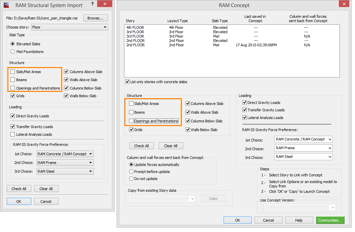This screenshot has width=355, height=232.
Task: Open the Choose story dropdown
Action: (70, 27)
